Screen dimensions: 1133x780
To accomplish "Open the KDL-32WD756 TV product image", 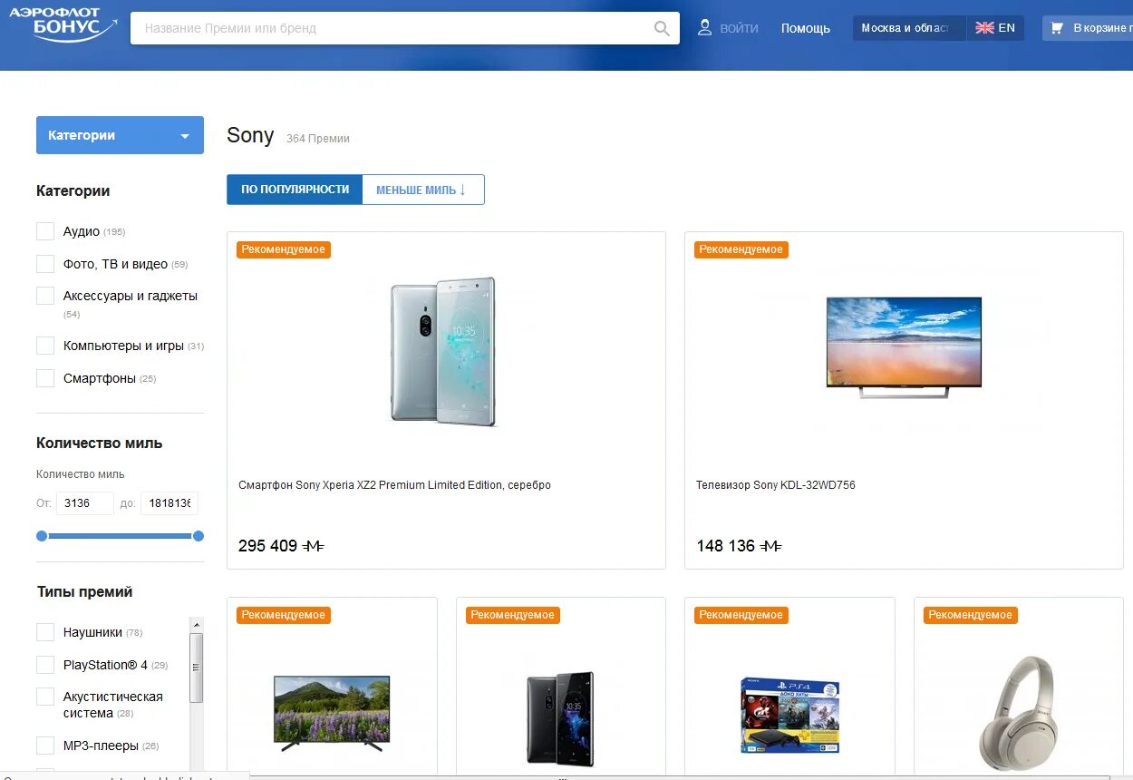I will coord(904,347).
